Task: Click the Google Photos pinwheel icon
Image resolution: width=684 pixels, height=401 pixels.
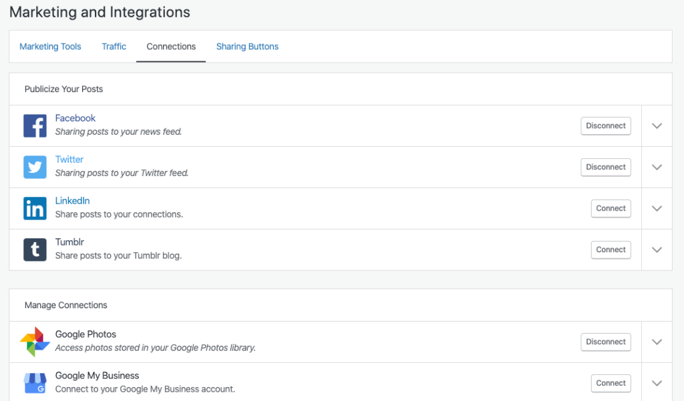Action: pyautogui.click(x=35, y=341)
